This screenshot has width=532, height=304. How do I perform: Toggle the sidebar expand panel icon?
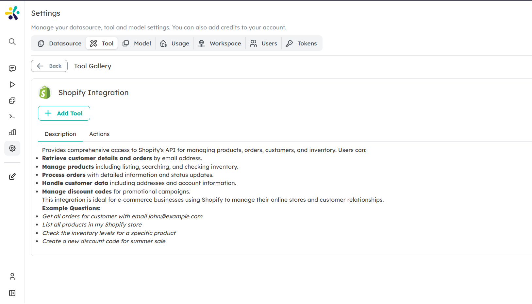(12, 293)
